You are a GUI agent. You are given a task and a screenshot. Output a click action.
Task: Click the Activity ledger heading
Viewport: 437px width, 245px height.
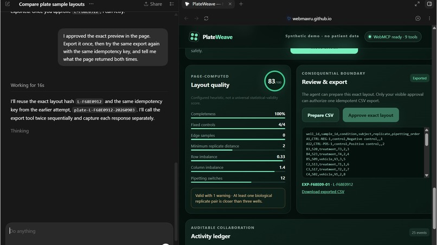click(210, 236)
